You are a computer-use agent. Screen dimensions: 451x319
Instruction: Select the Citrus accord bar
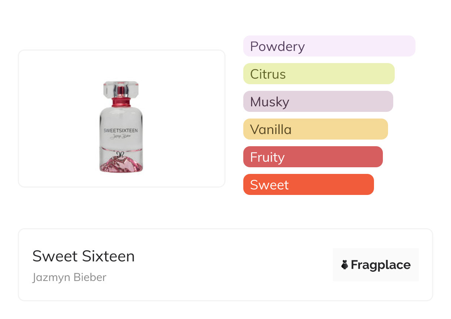click(319, 74)
